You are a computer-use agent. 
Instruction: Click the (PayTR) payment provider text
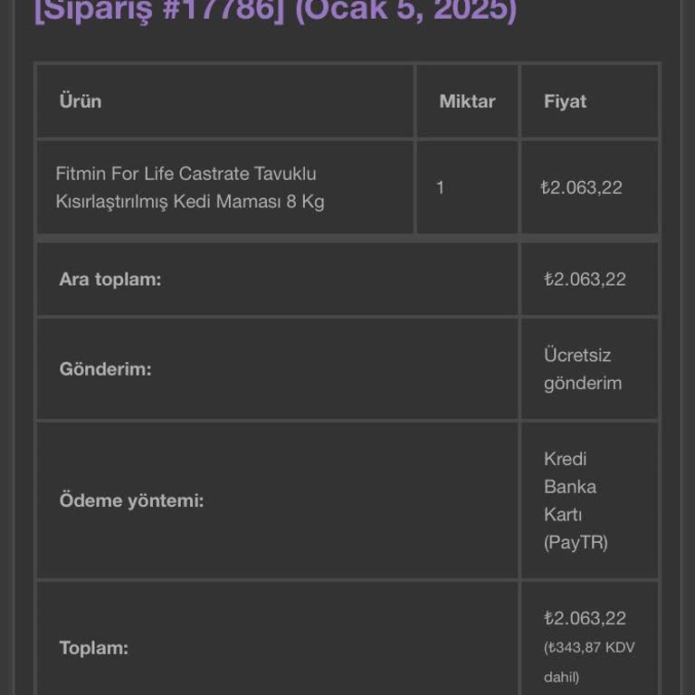[x=576, y=542]
